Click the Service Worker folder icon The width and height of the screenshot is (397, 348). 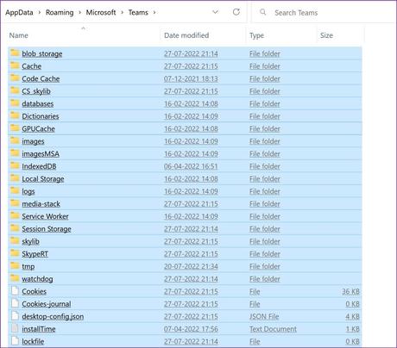[15, 215]
